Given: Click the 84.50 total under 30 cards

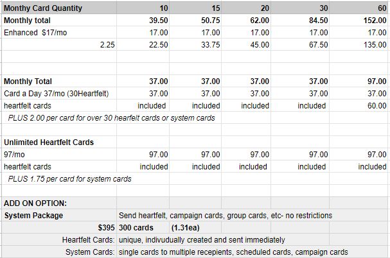Looking at the screenshot, I should tap(300, 20).
